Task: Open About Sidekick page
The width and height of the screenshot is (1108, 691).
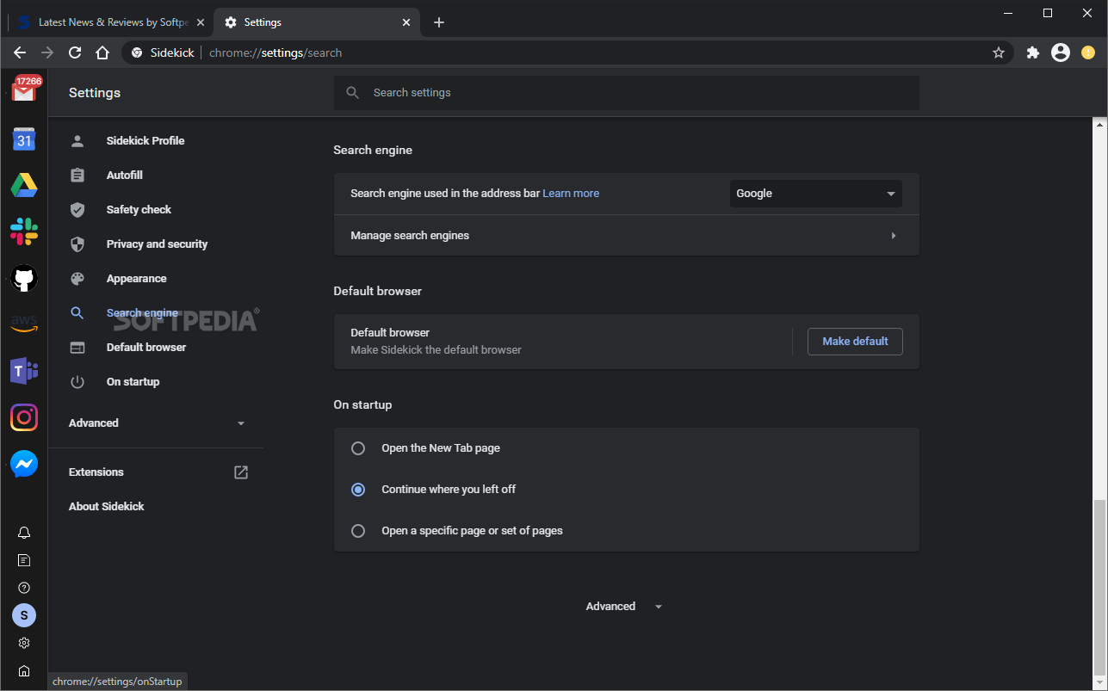Action: 107,507
